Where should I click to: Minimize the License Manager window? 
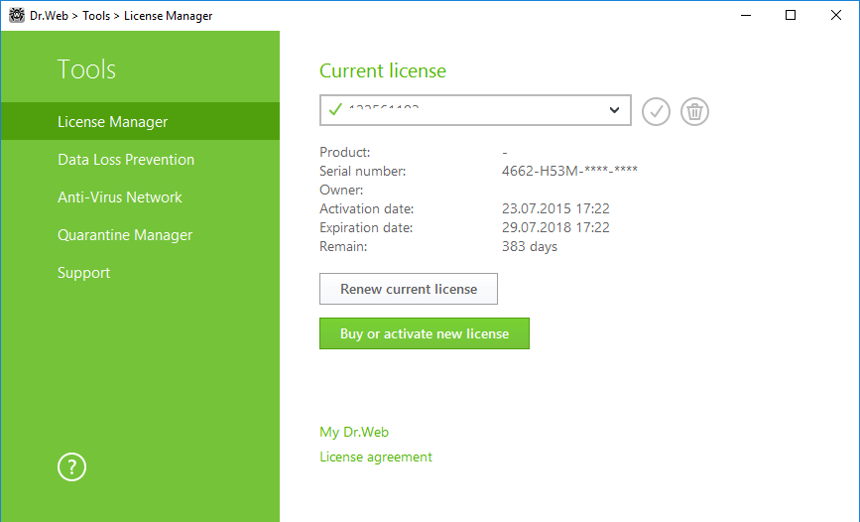[x=745, y=15]
